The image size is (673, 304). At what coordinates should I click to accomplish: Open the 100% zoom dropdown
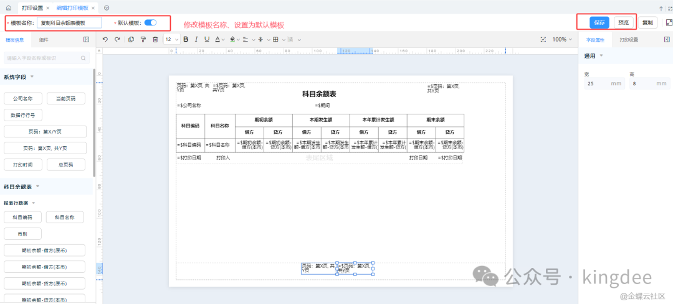coord(561,39)
